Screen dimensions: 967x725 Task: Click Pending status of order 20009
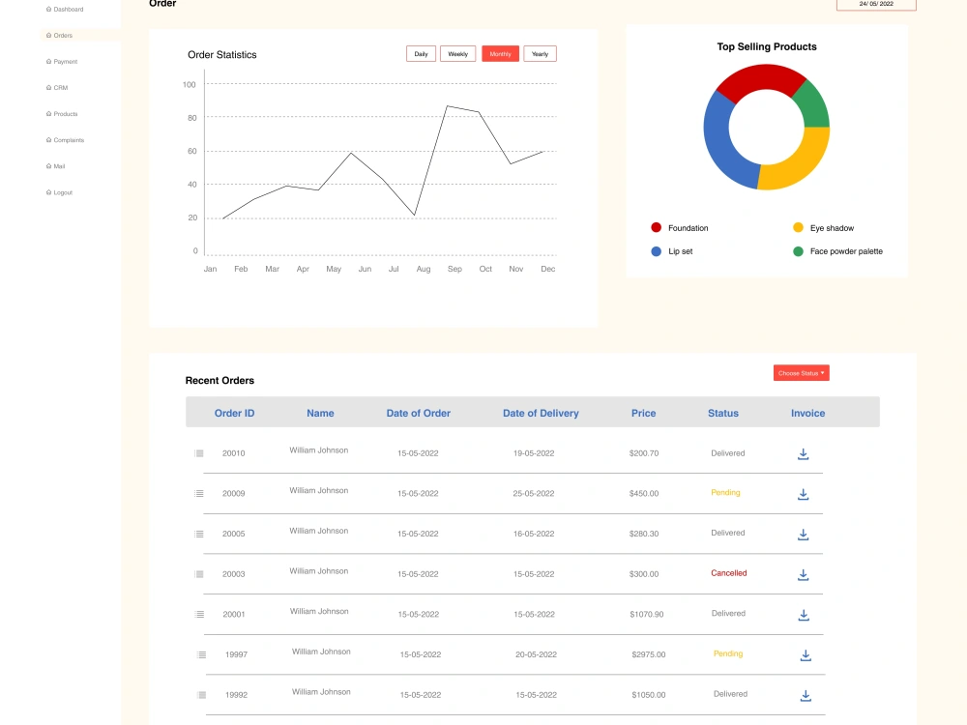[x=725, y=493]
